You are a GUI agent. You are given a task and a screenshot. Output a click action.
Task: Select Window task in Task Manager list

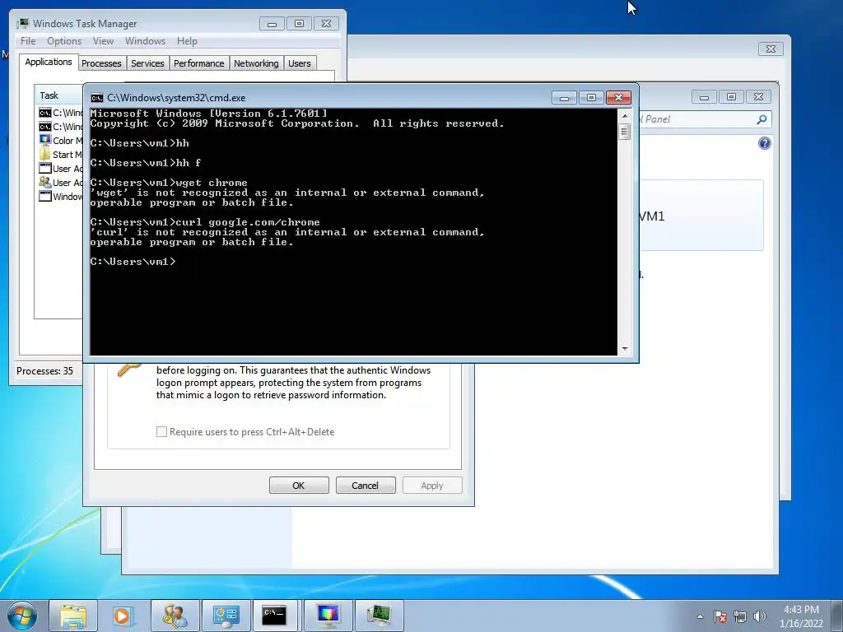coord(61,197)
